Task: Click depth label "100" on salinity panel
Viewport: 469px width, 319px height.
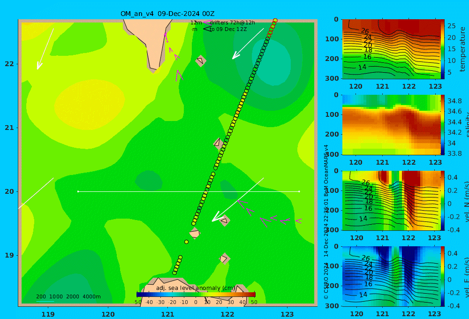Action: (332, 114)
